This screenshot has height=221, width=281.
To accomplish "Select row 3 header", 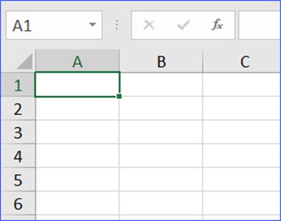I will point(18,132).
